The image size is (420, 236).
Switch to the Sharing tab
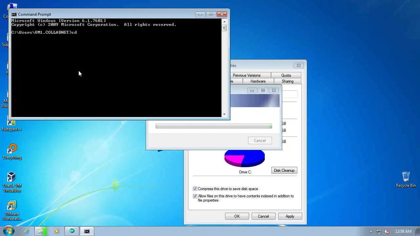coord(287,81)
